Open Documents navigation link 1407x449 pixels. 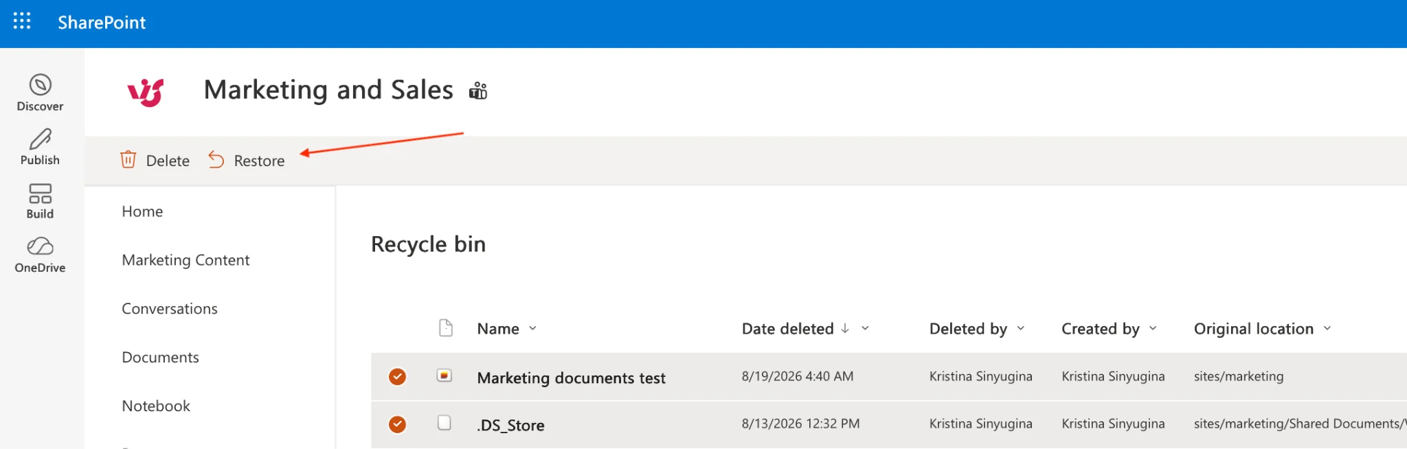point(160,358)
